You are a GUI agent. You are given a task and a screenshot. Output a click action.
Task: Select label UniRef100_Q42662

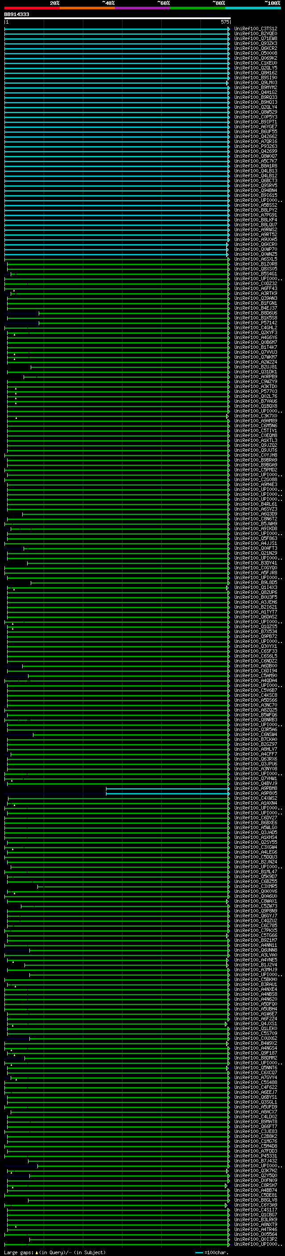click(x=256, y=136)
